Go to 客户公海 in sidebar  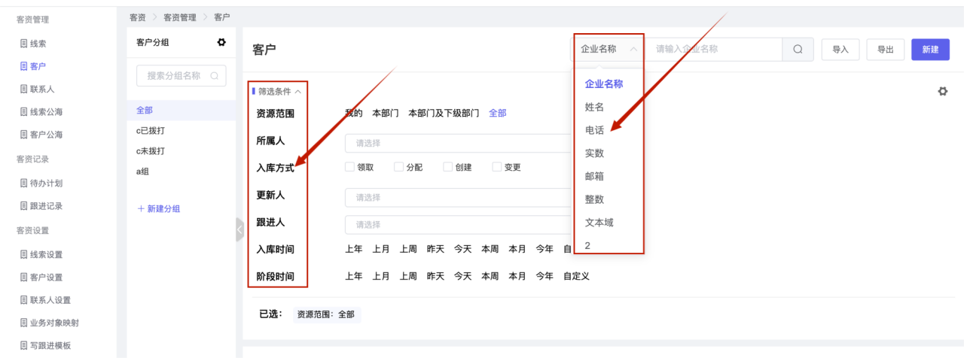point(46,135)
